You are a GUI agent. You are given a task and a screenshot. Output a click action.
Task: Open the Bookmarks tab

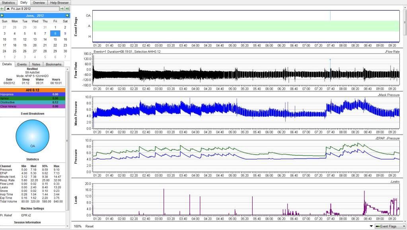pos(53,64)
